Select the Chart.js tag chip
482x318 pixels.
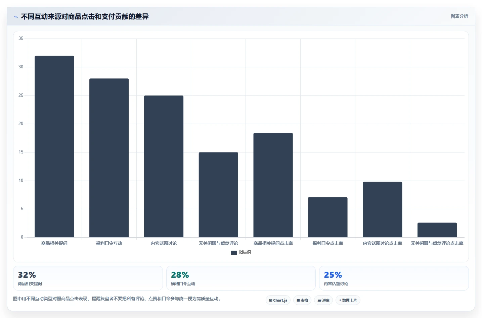pyautogui.click(x=278, y=300)
